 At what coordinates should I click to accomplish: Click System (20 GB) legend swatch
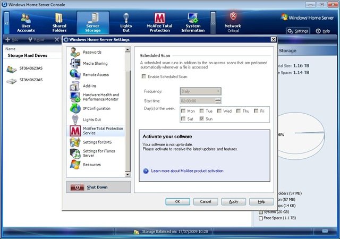261,212
